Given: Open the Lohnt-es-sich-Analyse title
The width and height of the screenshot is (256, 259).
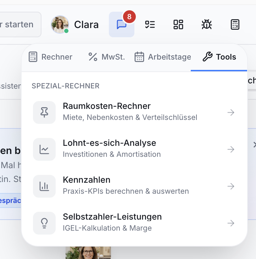Looking at the screenshot, I should click(x=110, y=143).
